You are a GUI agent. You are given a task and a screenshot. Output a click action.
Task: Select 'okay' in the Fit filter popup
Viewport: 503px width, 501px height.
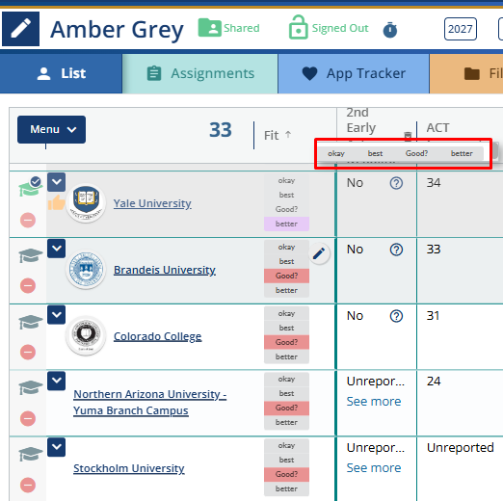coord(336,153)
